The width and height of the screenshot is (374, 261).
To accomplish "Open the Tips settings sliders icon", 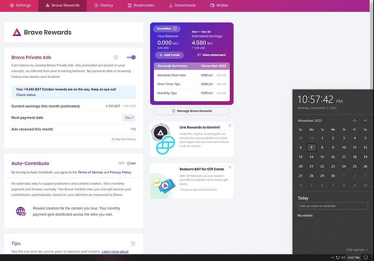I will [133, 243].
